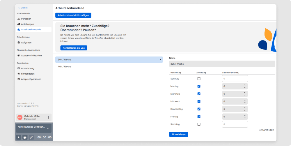The image size is (291, 146).
Task: Click the Montag hours input field
Action: (235, 86)
